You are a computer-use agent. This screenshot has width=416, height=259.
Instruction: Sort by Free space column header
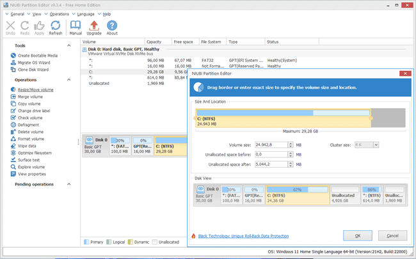(x=186, y=42)
